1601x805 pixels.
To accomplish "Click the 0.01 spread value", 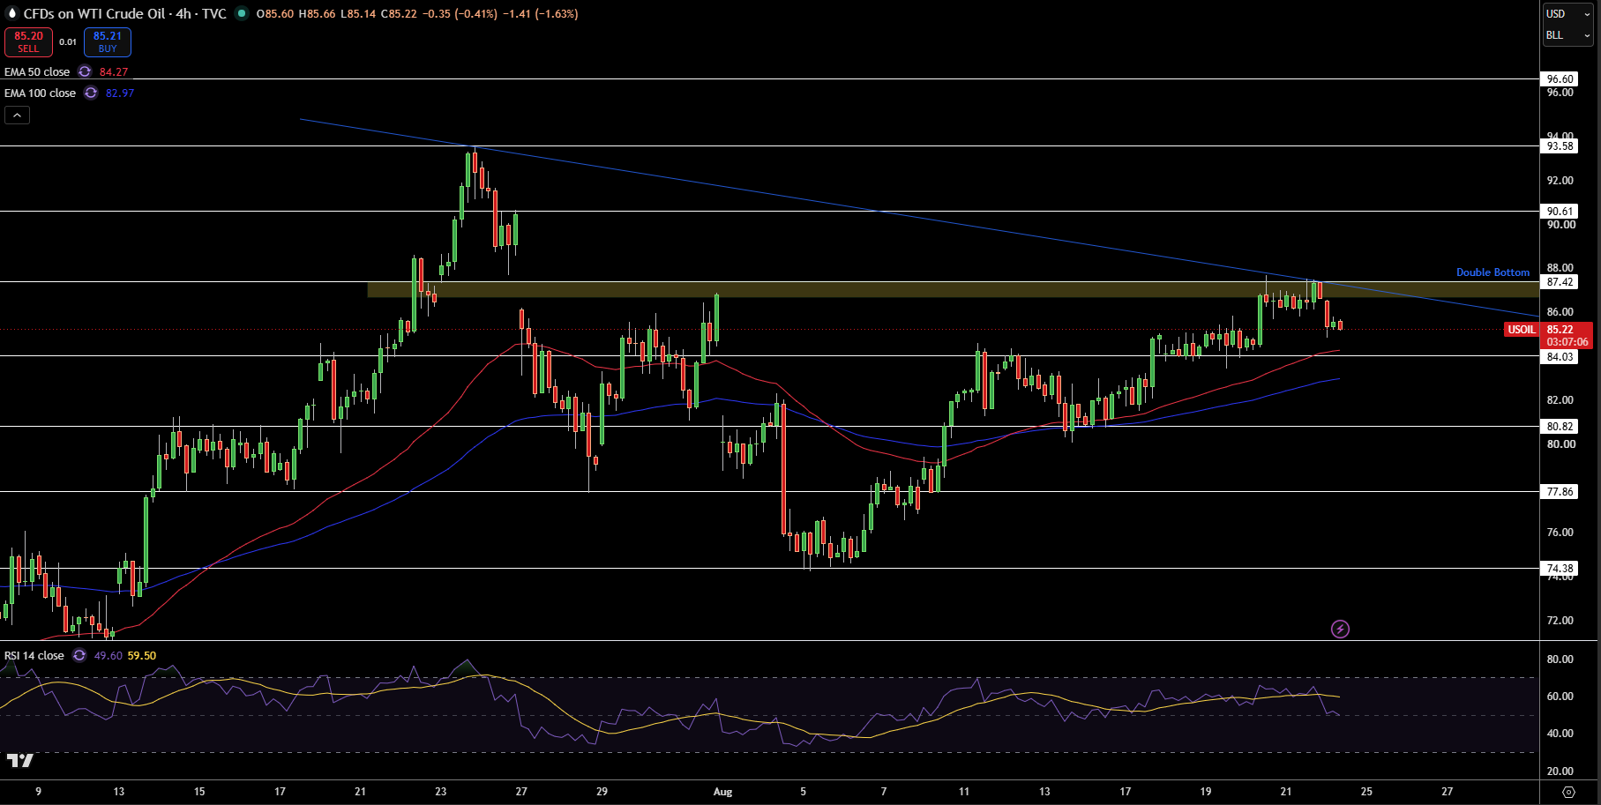I will point(68,42).
